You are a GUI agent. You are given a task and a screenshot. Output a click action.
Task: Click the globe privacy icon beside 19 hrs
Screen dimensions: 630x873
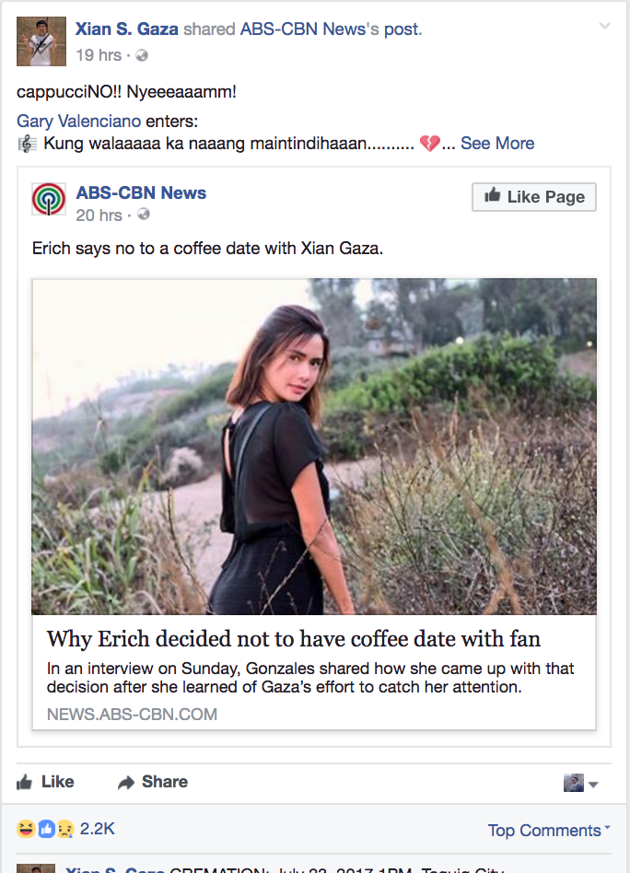point(142,56)
